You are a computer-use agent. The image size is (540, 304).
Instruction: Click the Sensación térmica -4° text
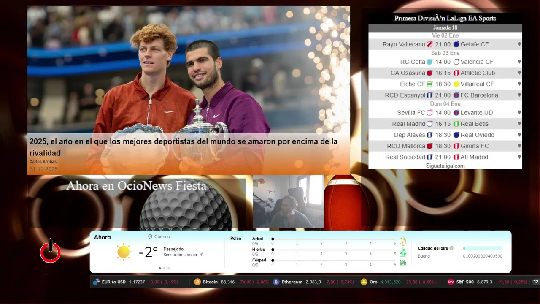(184, 255)
